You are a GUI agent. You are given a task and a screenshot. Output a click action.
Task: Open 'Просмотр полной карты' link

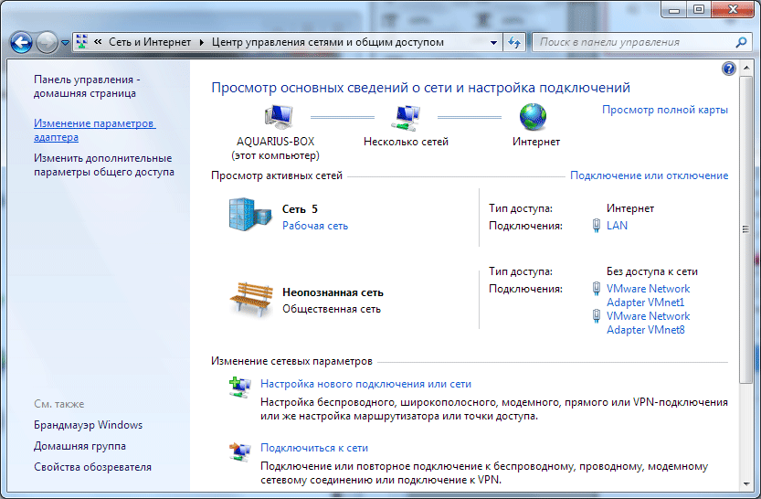point(665,110)
